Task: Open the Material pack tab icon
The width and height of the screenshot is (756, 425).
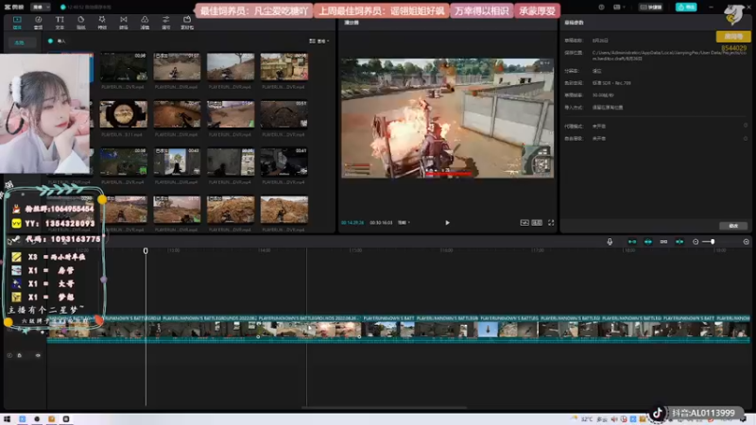Action: pyautogui.click(x=187, y=22)
